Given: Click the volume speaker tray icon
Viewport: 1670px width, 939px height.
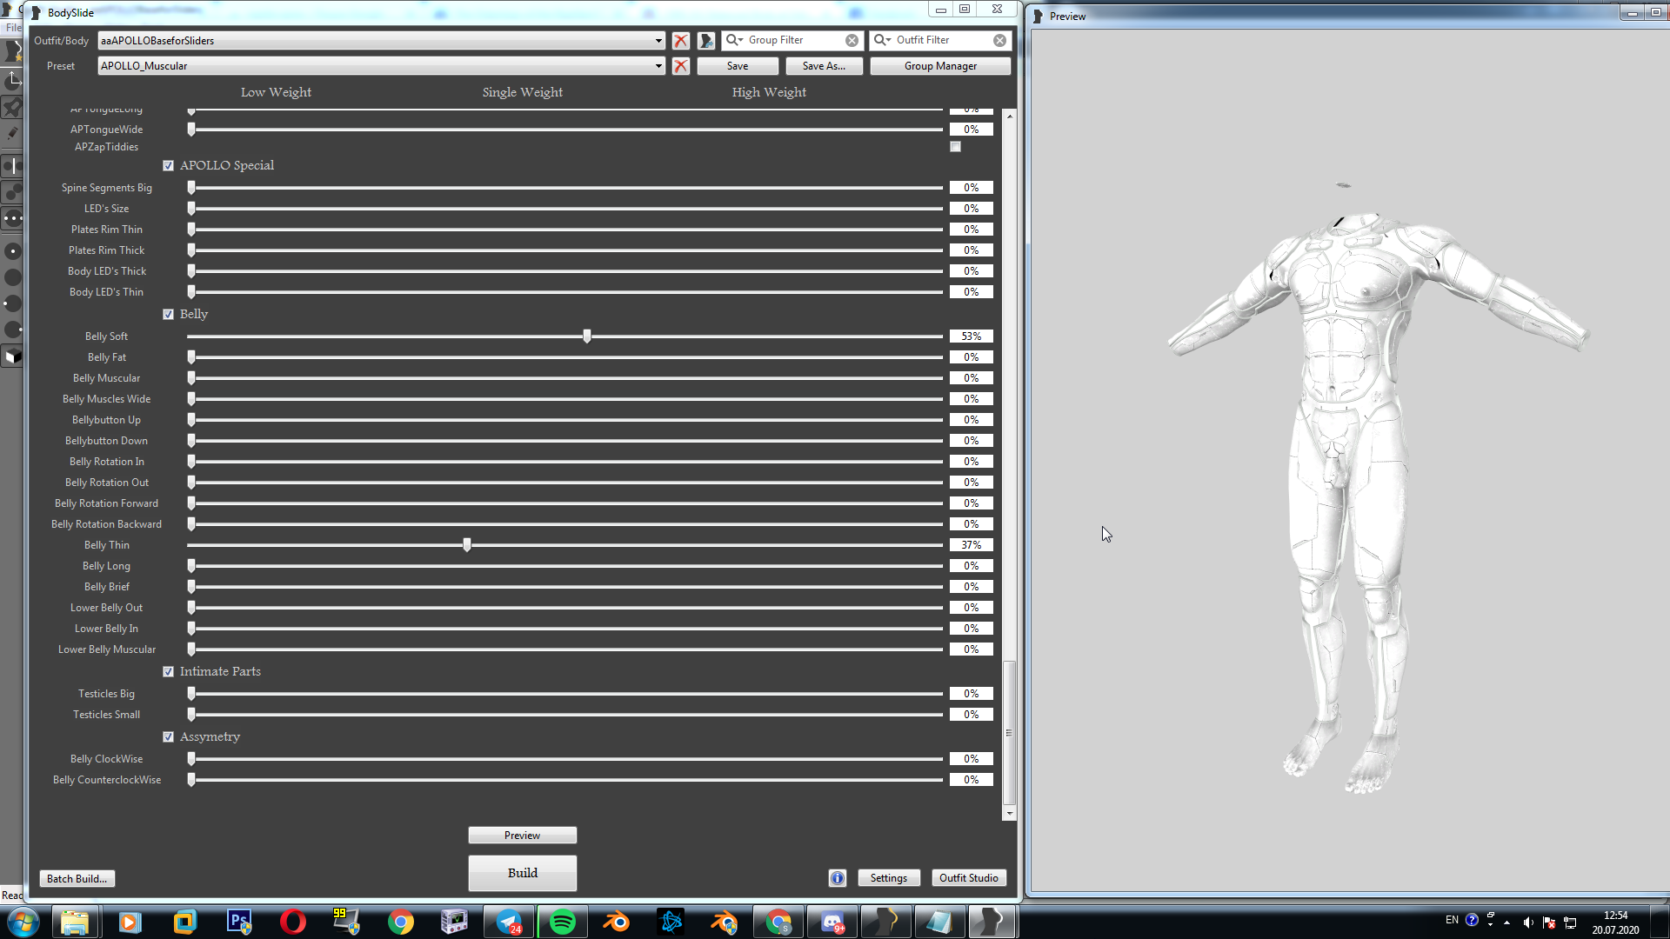Looking at the screenshot, I should [x=1528, y=922].
